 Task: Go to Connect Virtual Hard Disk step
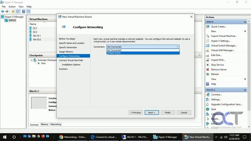71,60
